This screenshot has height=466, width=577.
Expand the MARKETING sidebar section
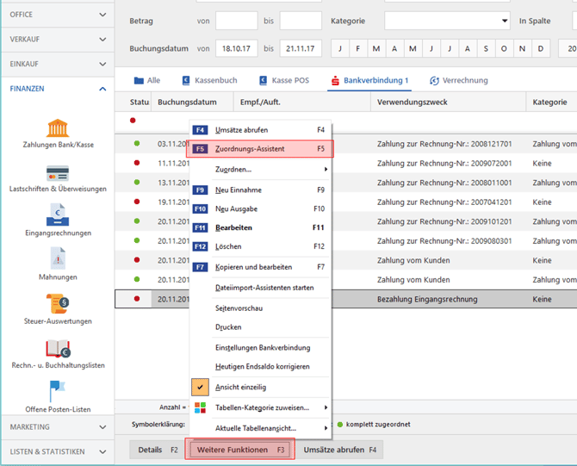(102, 427)
